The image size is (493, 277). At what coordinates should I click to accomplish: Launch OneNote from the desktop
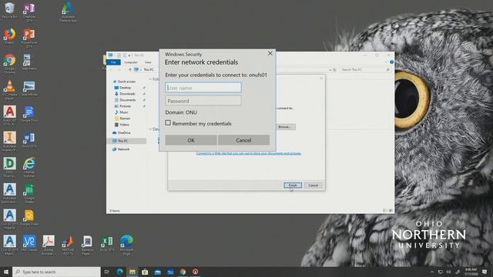coord(29,12)
